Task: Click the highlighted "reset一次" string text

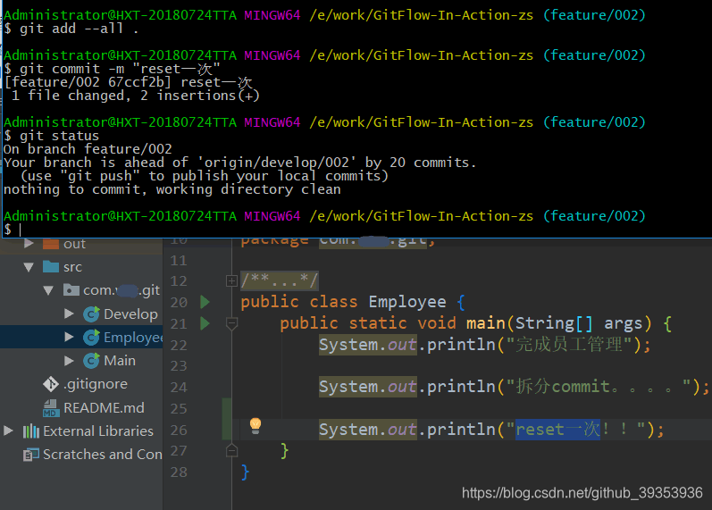Action: (558, 429)
